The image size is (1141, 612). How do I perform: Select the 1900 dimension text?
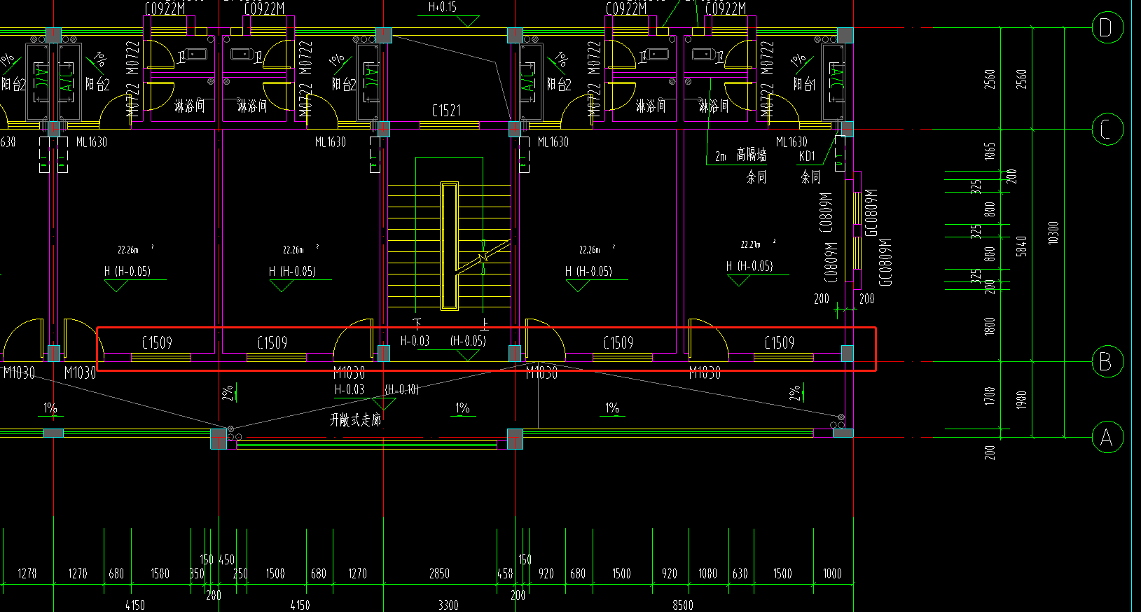[x=1022, y=400]
